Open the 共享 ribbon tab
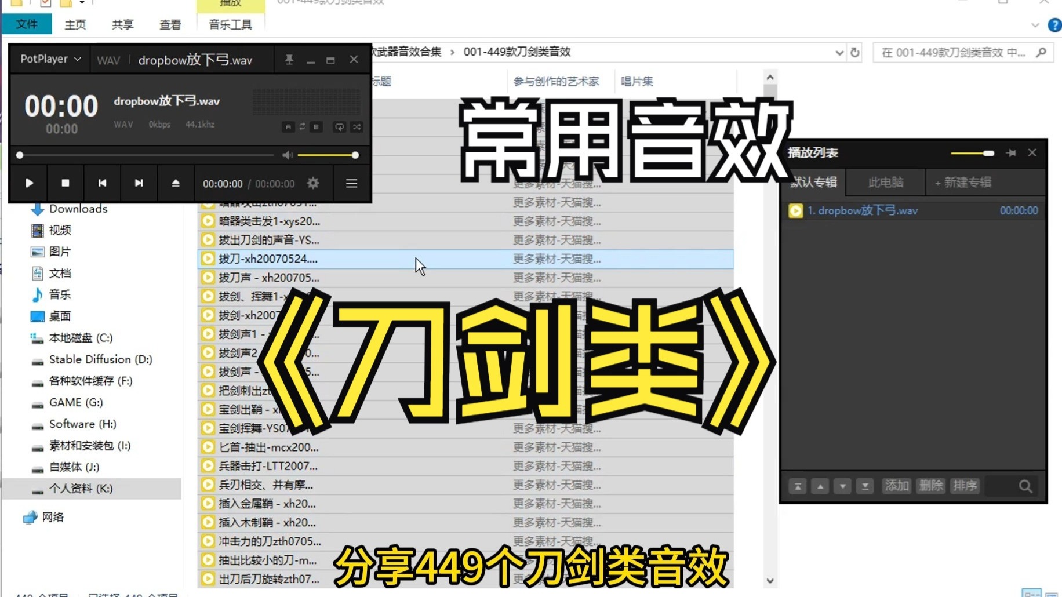 tap(123, 24)
